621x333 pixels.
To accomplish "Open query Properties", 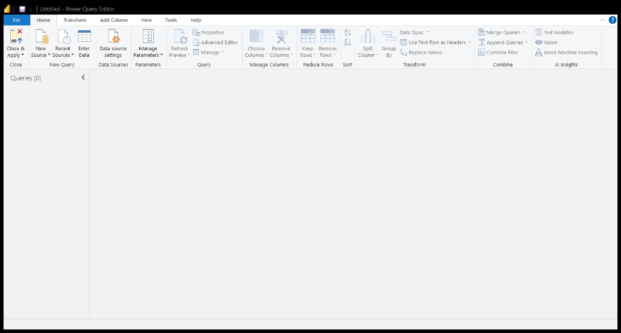I will pyautogui.click(x=208, y=33).
